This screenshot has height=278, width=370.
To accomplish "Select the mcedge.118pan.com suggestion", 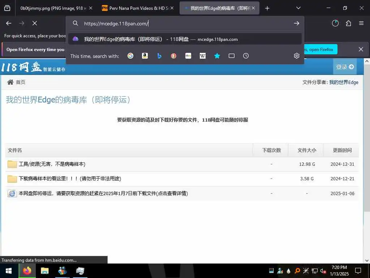I will pos(185,39).
